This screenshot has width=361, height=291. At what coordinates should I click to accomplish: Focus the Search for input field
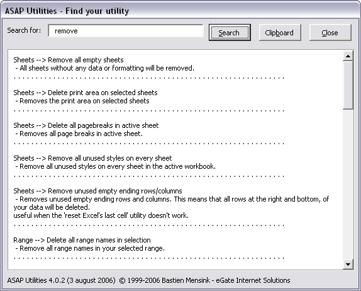coord(126,31)
